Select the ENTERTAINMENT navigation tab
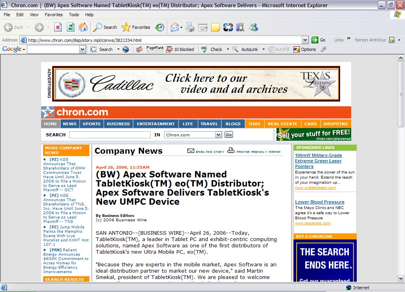 (156, 124)
